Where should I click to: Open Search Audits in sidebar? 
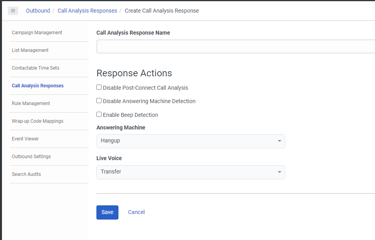[x=26, y=174]
